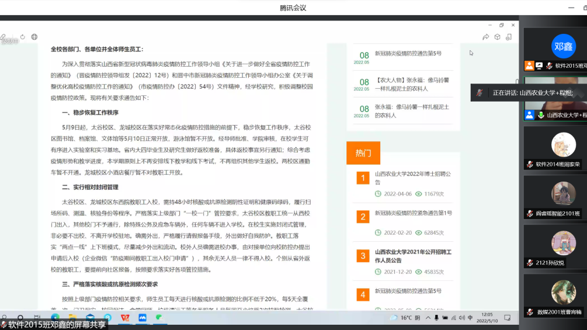This screenshot has width=587, height=330.
Task: Click Edge browser icon in shared taskbar
Action: (55, 318)
